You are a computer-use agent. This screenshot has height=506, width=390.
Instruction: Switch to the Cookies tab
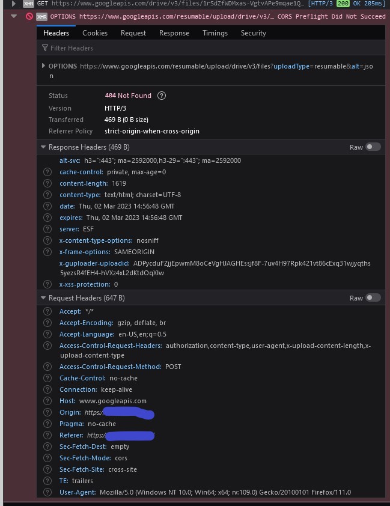(x=95, y=33)
